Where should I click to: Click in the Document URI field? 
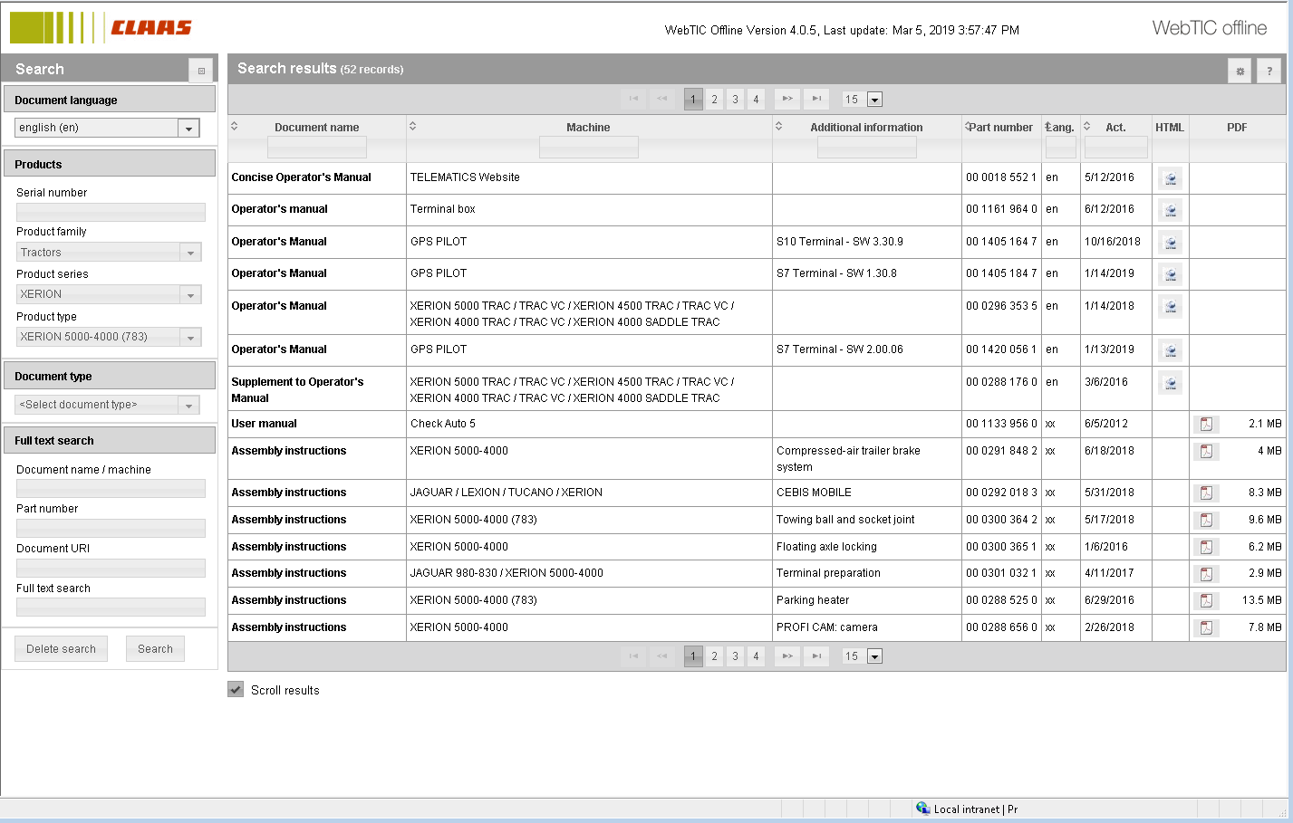[111, 568]
